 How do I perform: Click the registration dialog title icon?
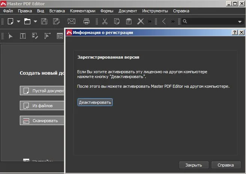[x=69, y=32]
